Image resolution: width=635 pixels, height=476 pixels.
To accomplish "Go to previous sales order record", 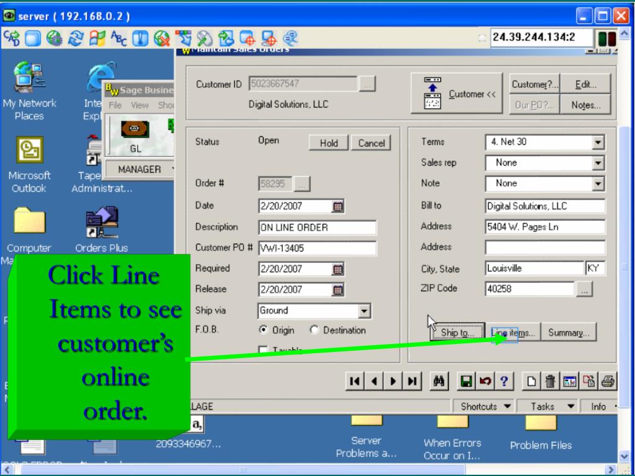I will [374, 381].
